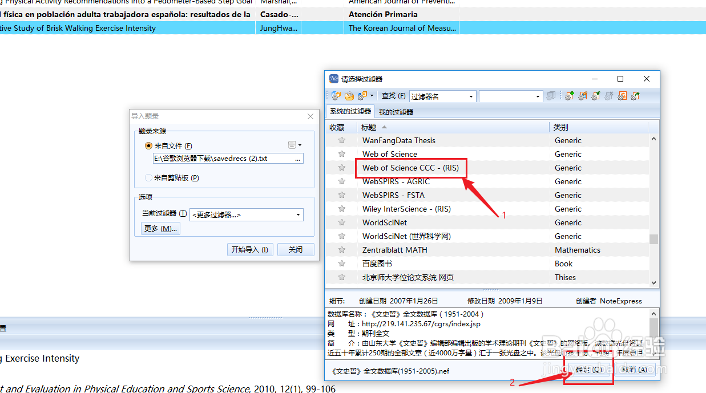Sort by the 收藏 column header
The height and width of the screenshot is (393, 706).
(341, 127)
